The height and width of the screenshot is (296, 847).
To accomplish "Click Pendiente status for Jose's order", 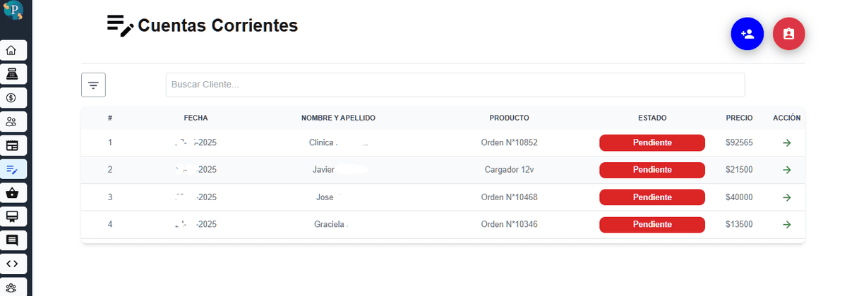I will click(x=652, y=197).
